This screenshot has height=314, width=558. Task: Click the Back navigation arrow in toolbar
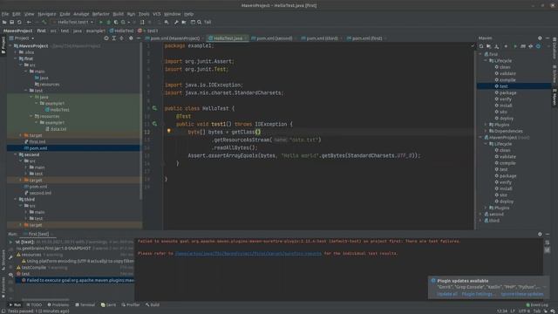[x=29, y=22]
